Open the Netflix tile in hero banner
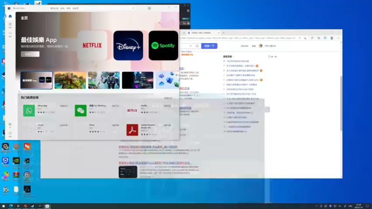The width and height of the screenshot is (372, 209). (x=92, y=45)
